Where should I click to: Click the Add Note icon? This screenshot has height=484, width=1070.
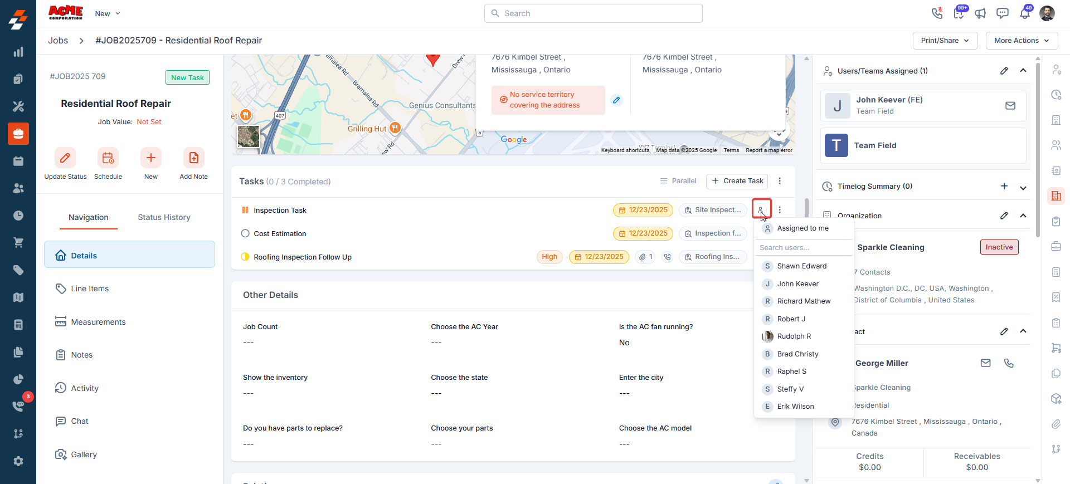(x=194, y=158)
